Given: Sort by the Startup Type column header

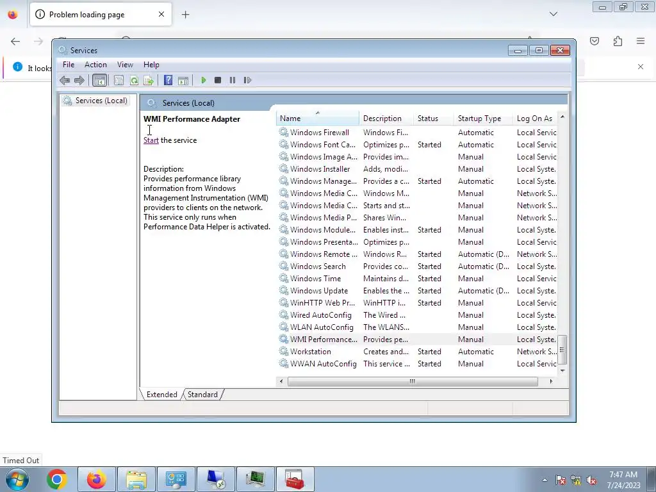Looking at the screenshot, I should (483, 119).
